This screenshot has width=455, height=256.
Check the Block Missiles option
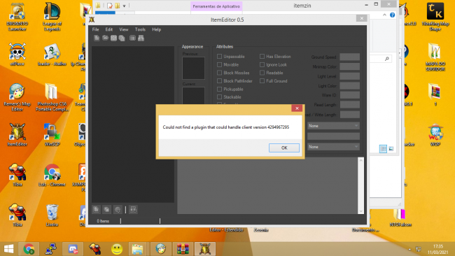[219, 73]
